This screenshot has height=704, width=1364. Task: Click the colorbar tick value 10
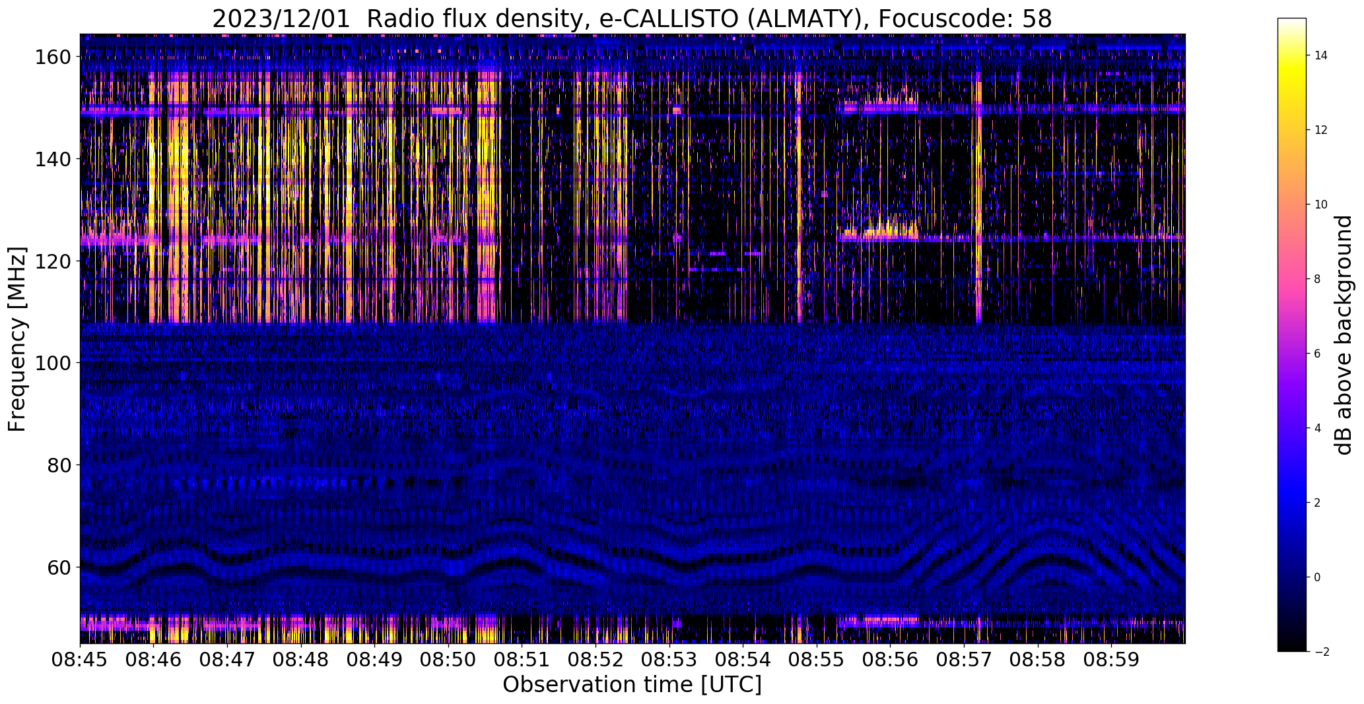[1321, 205]
